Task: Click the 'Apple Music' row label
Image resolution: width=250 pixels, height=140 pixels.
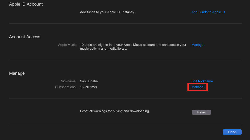Action: point(67,45)
